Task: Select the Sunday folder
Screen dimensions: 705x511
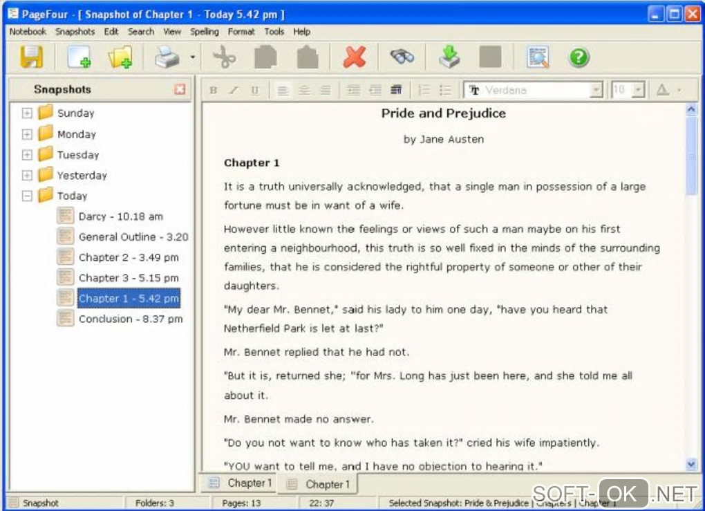Action: pyautogui.click(x=75, y=113)
